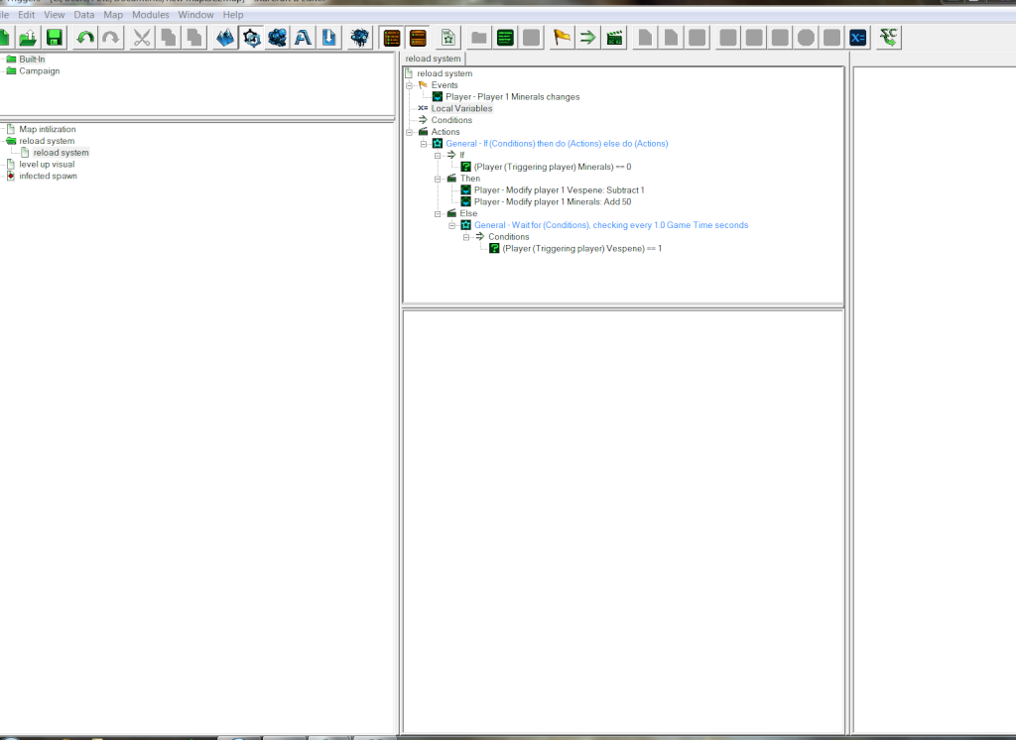Click the first brown list-view toolbar icon
This screenshot has height=740, width=1016.
[391, 38]
